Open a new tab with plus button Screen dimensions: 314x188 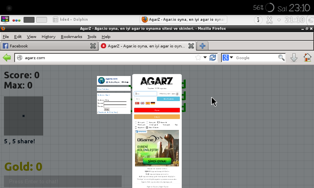[x=203, y=46]
